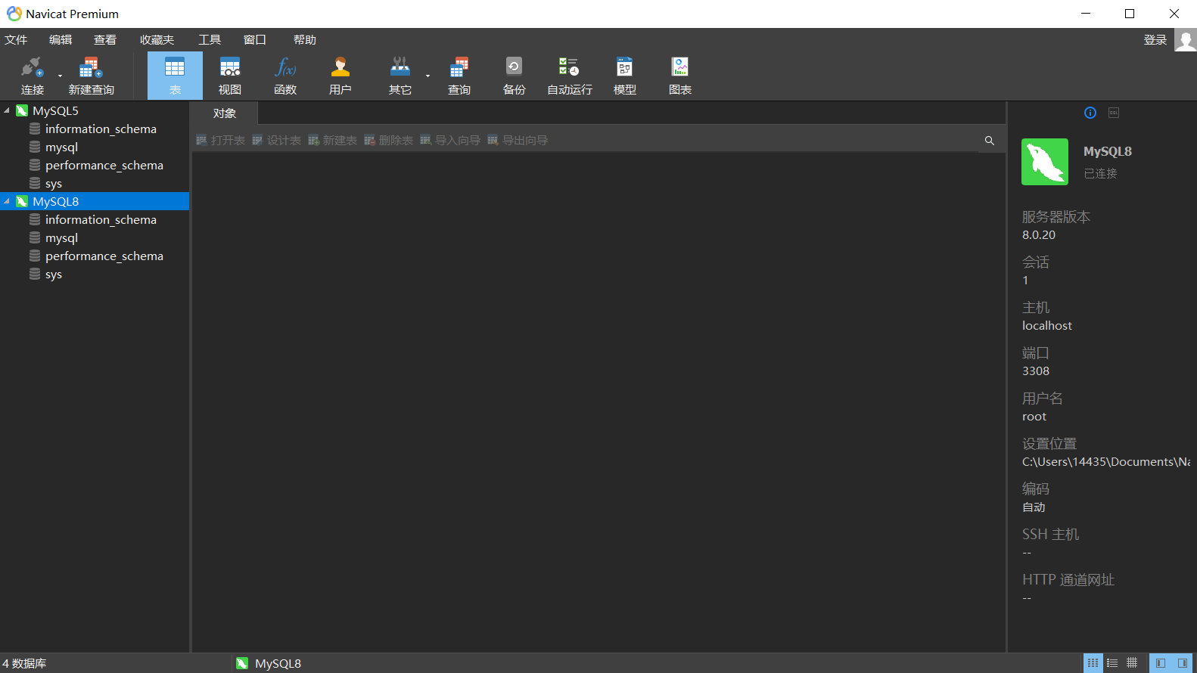Open the Window (窗口) menu
1197x673 pixels.
(x=255, y=40)
